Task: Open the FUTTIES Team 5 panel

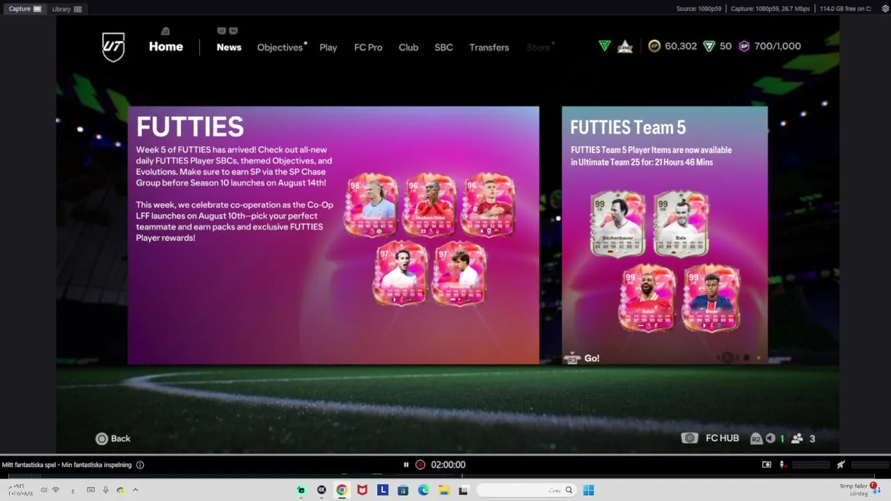Action: pyautogui.click(x=665, y=235)
